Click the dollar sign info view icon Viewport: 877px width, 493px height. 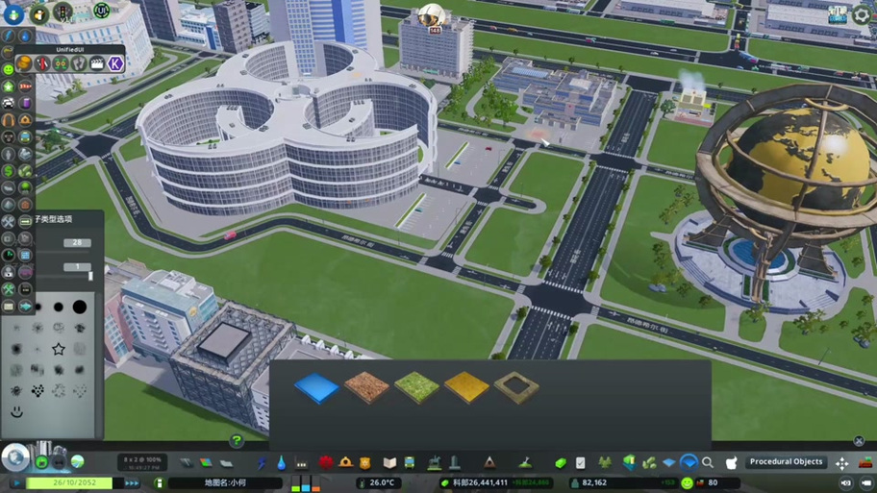pyautogui.click(x=9, y=170)
